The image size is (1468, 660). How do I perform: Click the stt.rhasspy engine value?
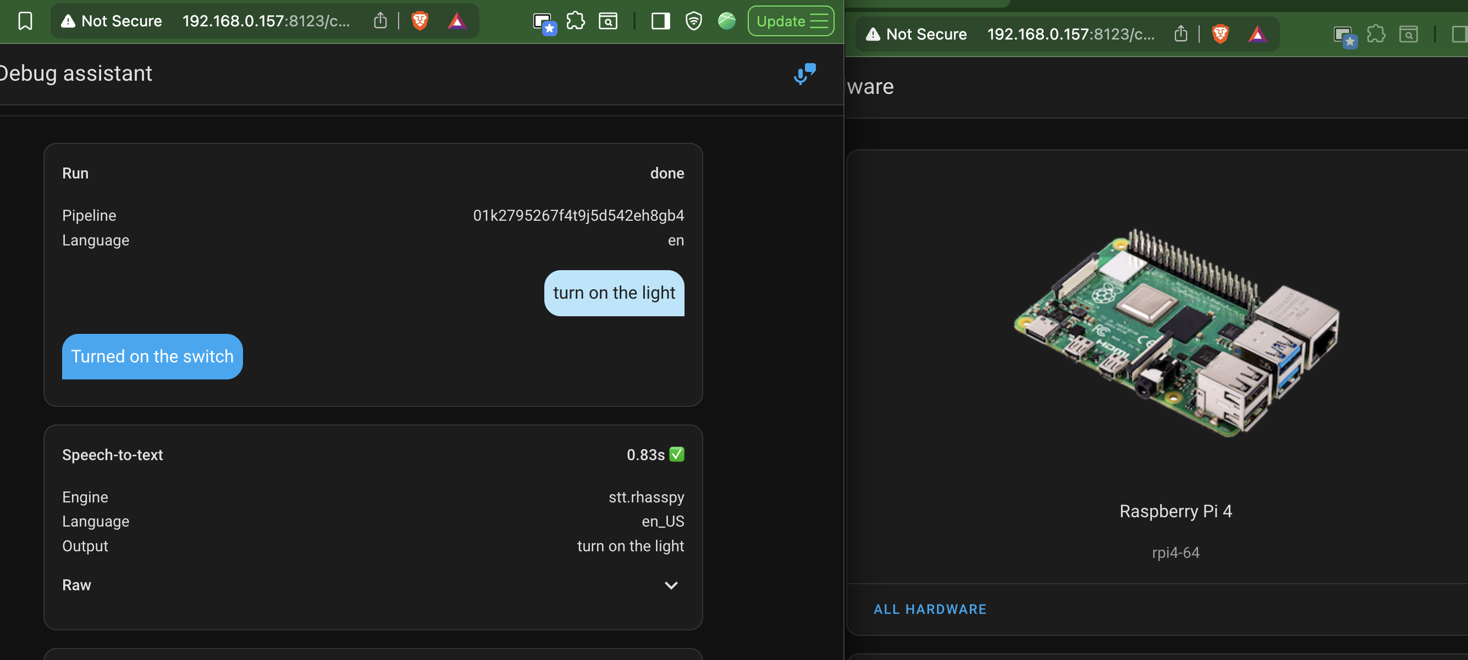point(646,497)
